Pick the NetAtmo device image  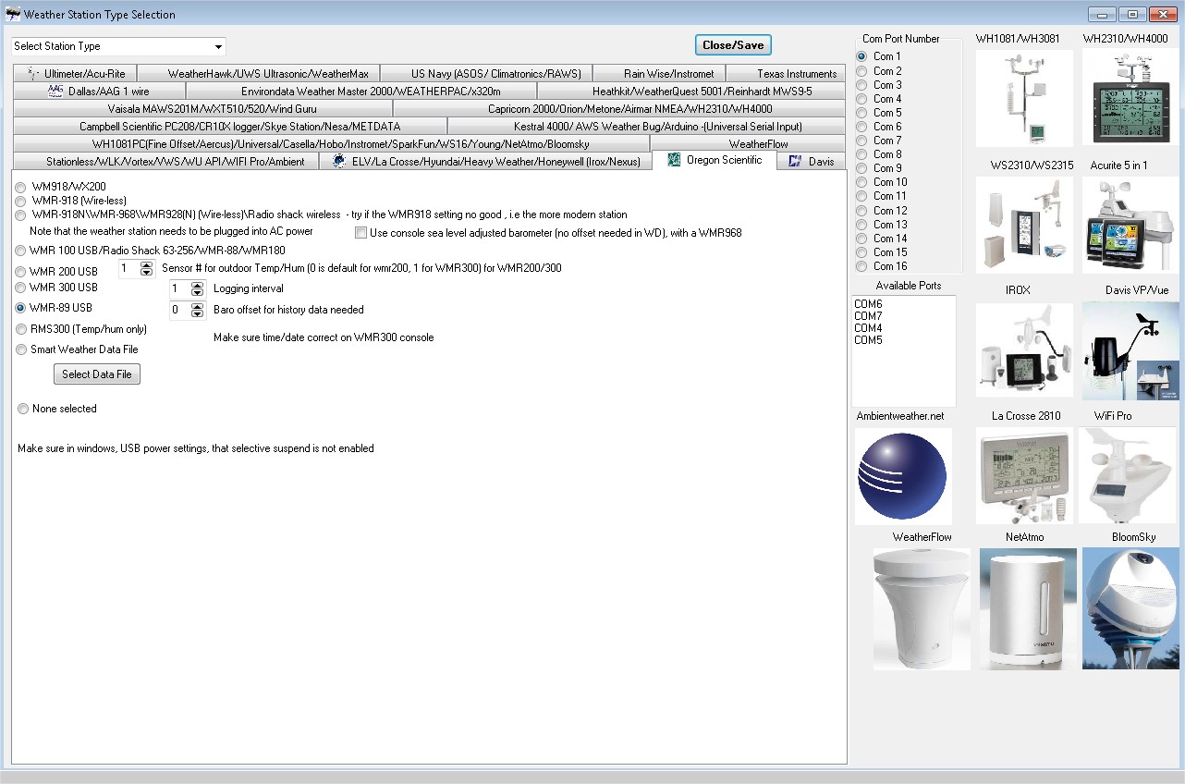tap(1028, 609)
